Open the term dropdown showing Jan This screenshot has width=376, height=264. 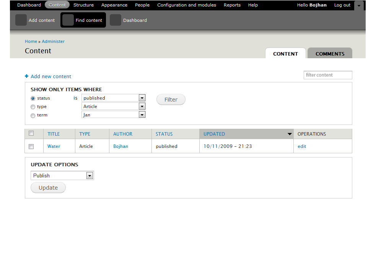[114, 115]
